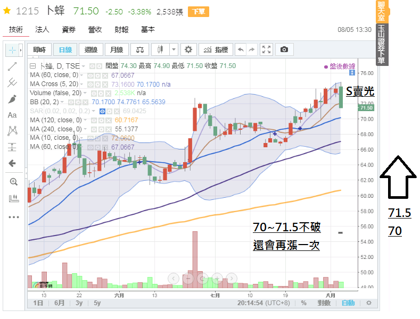Expand the Volume (false, 20) dropdown arrow
The height and width of the screenshot is (319, 420).
pyautogui.click(x=85, y=93)
